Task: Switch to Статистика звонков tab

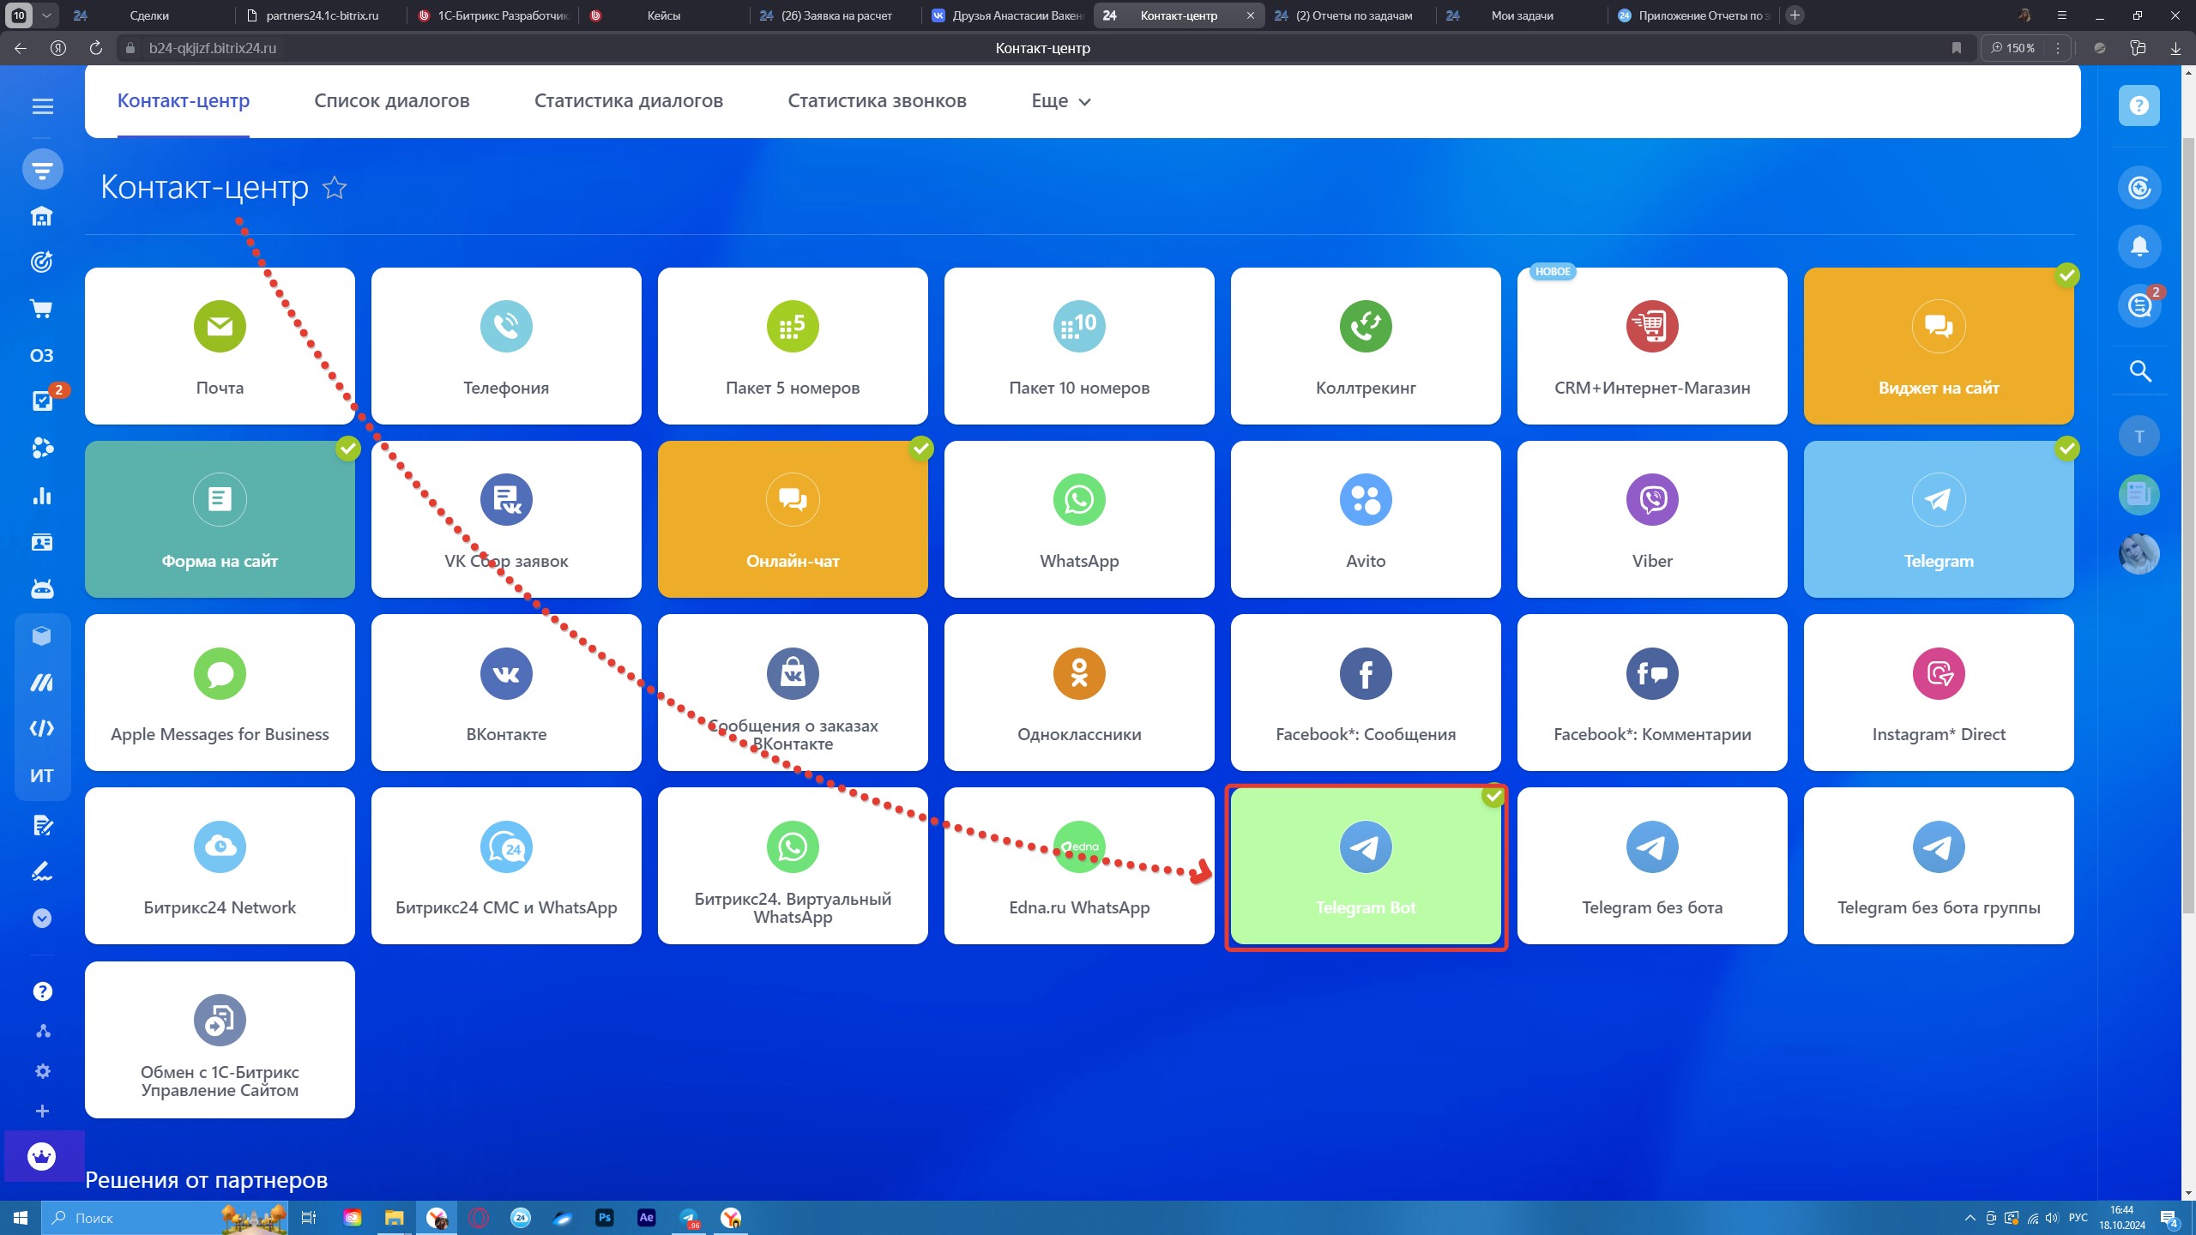Action: pos(877,101)
